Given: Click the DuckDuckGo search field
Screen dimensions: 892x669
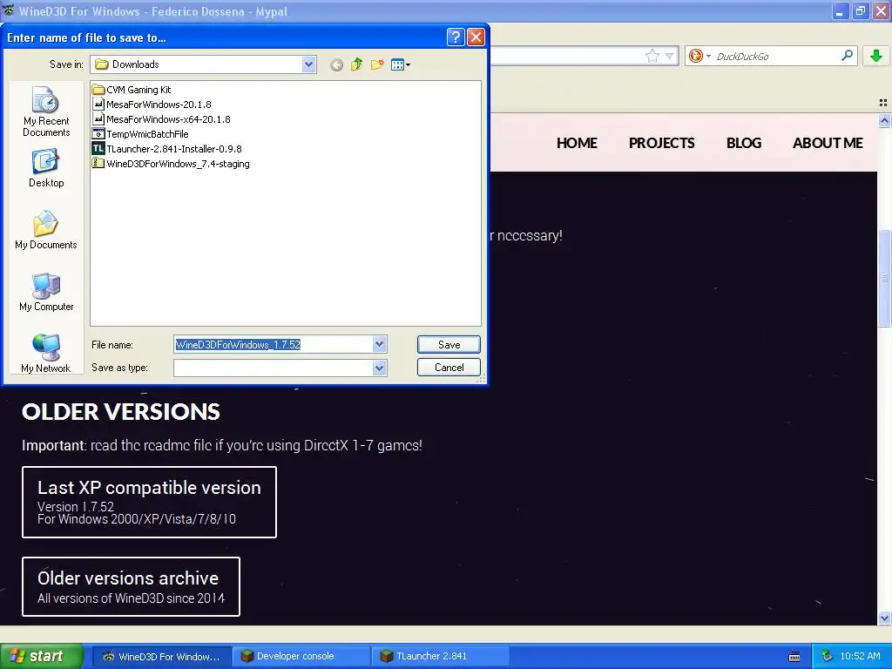Looking at the screenshot, I should [x=776, y=56].
